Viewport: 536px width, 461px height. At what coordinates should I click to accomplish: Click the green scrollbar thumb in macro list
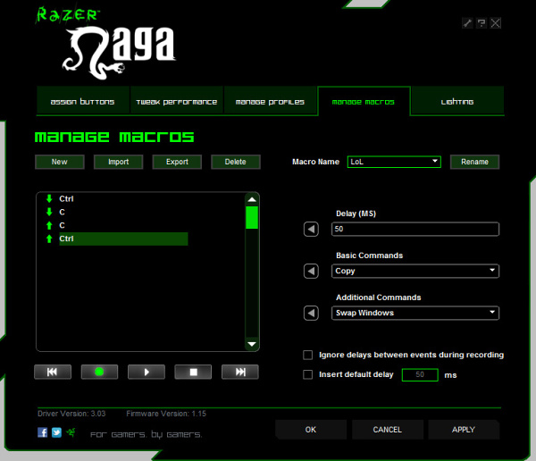click(x=252, y=217)
